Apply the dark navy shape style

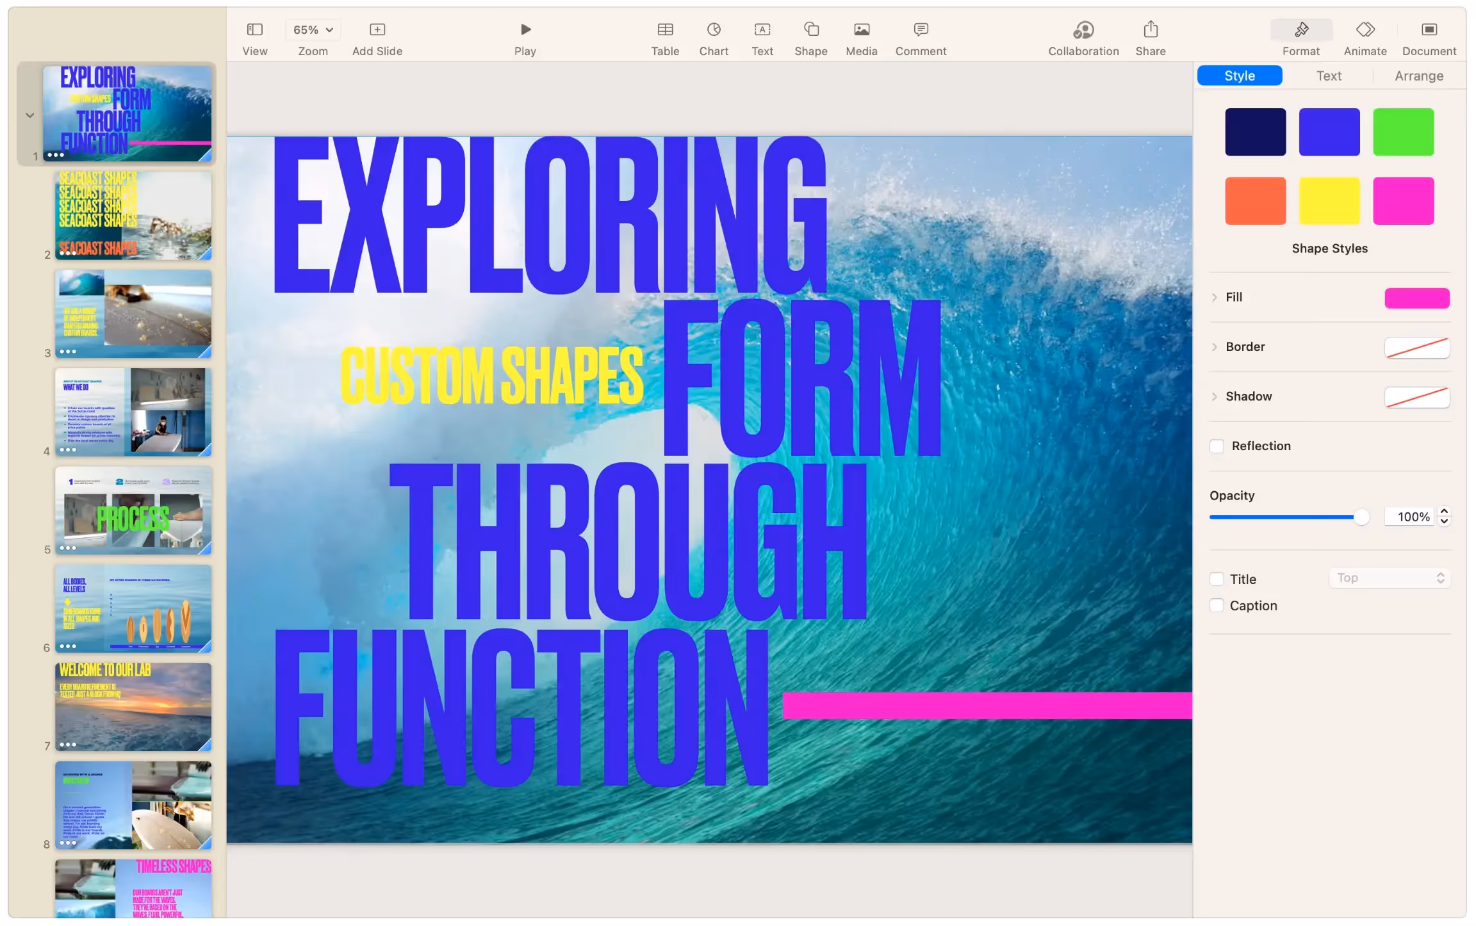click(1255, 132)
